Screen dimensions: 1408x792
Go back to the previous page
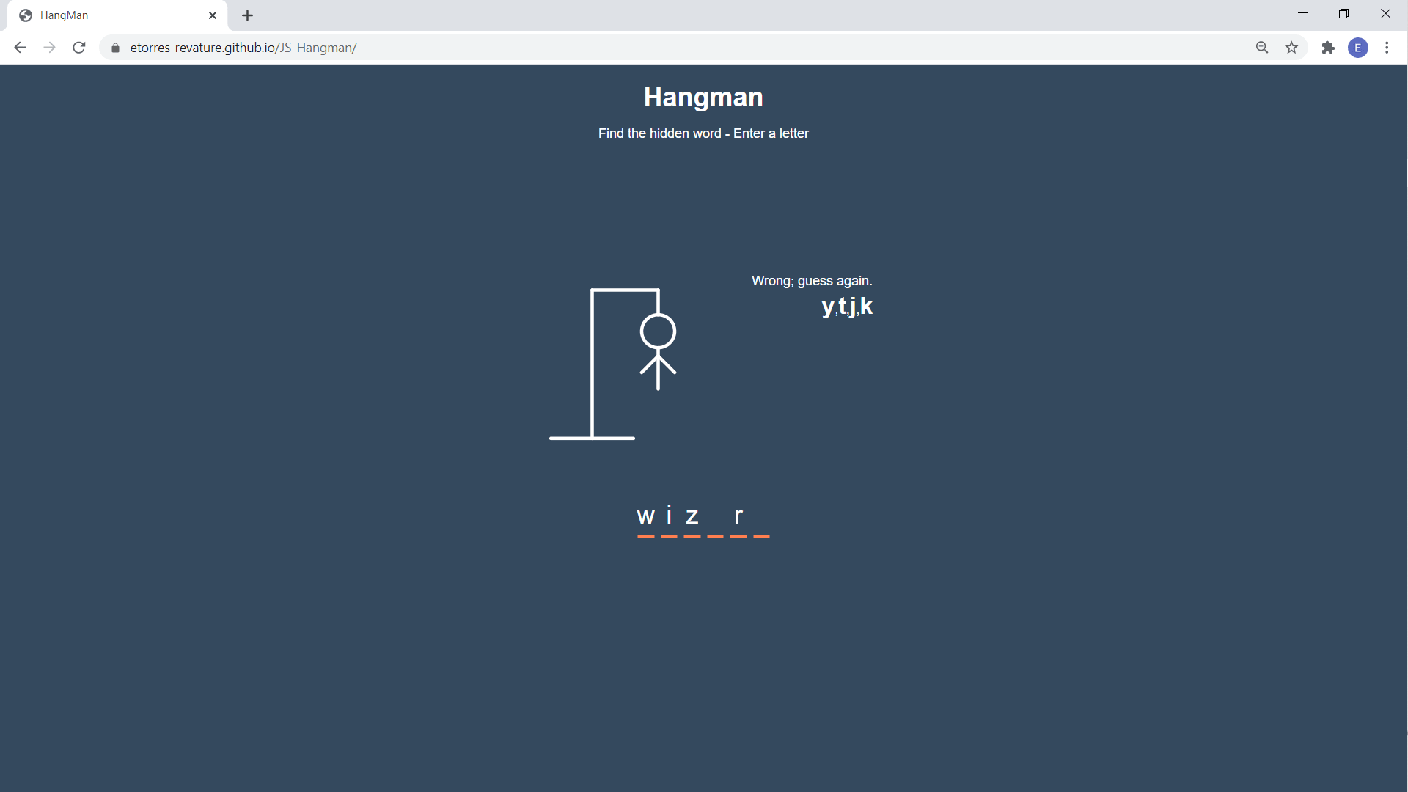(x=20, y=48)
